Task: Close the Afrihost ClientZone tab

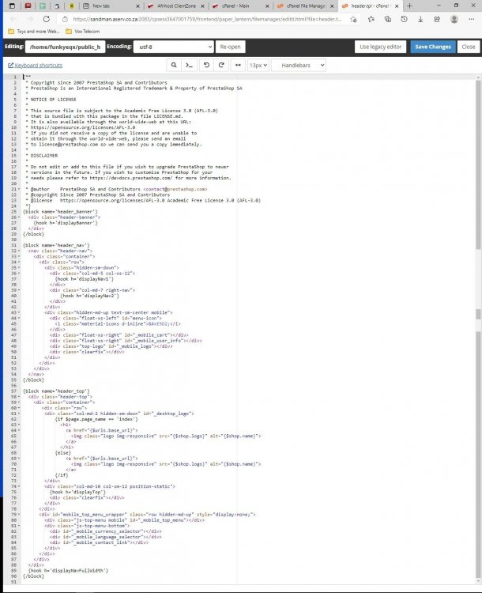Action: click(x=202, y=6)
